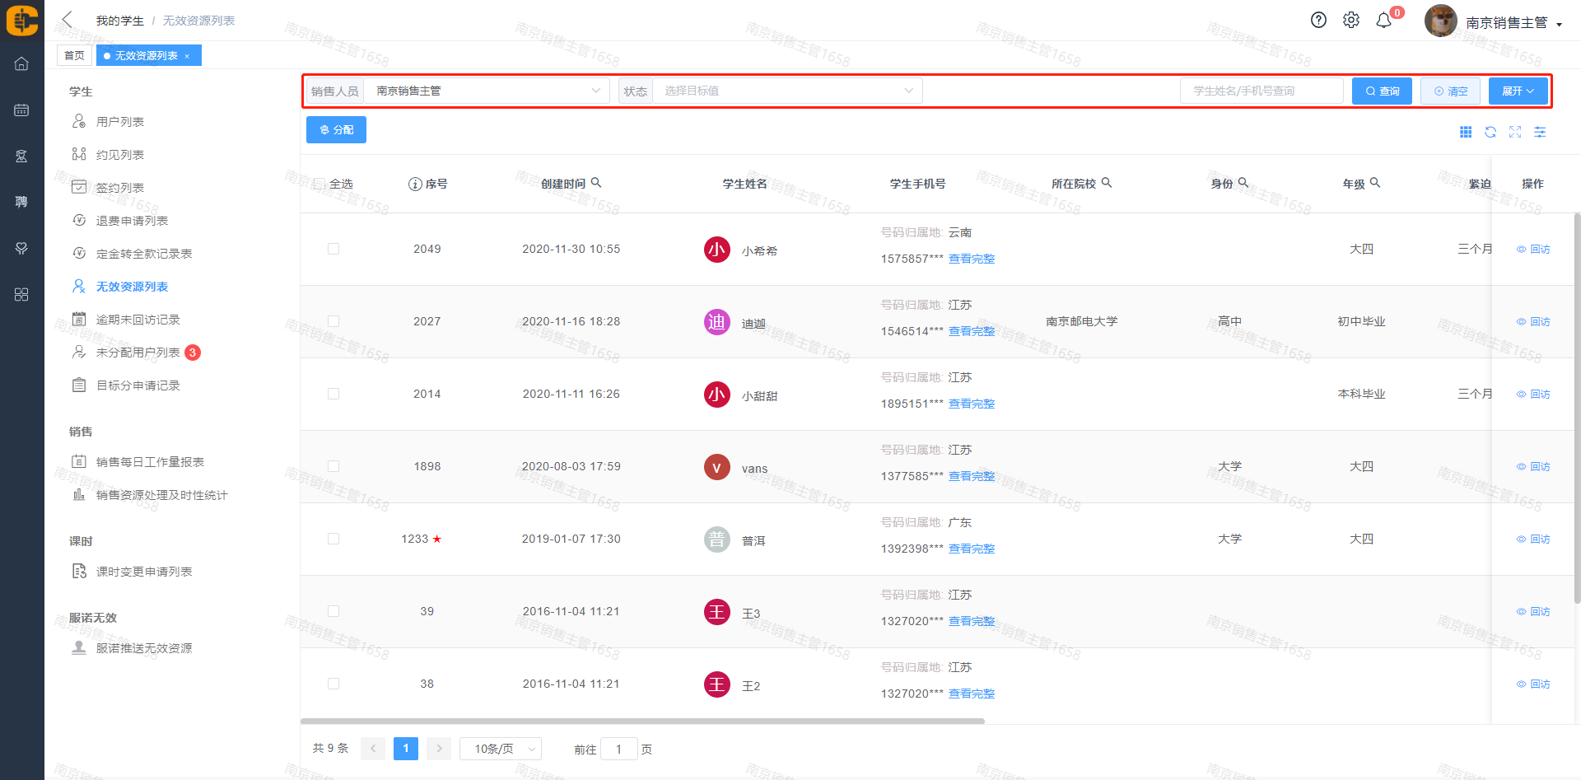The image size is (1581, 780).
Task: Toggle fullscreen table view icon
Action: point(1515,133)
